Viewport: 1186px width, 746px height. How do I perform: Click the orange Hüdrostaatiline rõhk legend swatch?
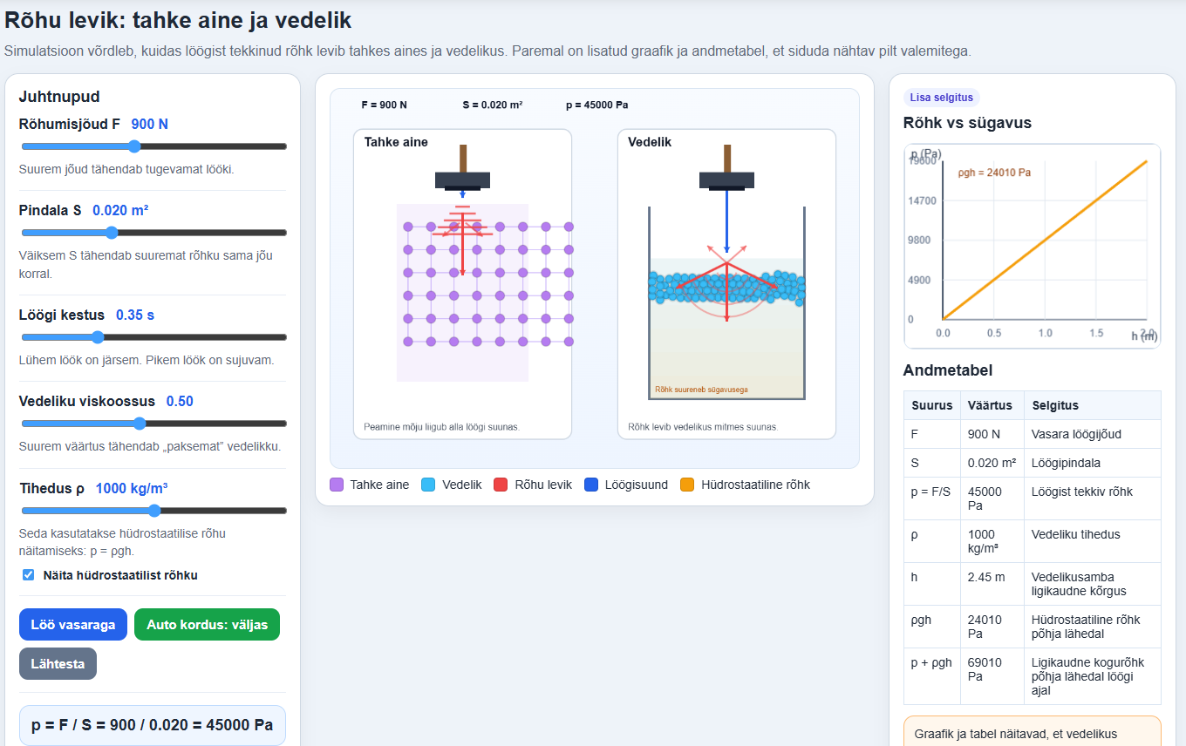coord(687,485)
